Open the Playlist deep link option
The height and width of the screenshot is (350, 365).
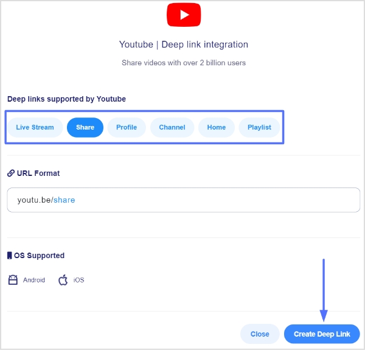click(x=259, y=127)
